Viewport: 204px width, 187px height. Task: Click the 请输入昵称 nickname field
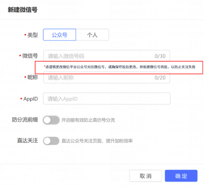tap(107, 78)
